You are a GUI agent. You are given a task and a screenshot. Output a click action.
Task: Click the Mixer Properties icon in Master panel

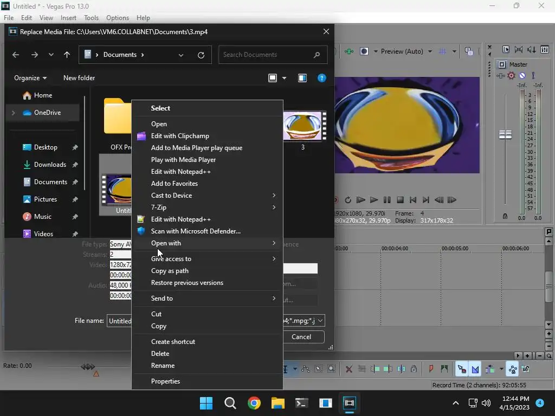click(x=506, y=49)
